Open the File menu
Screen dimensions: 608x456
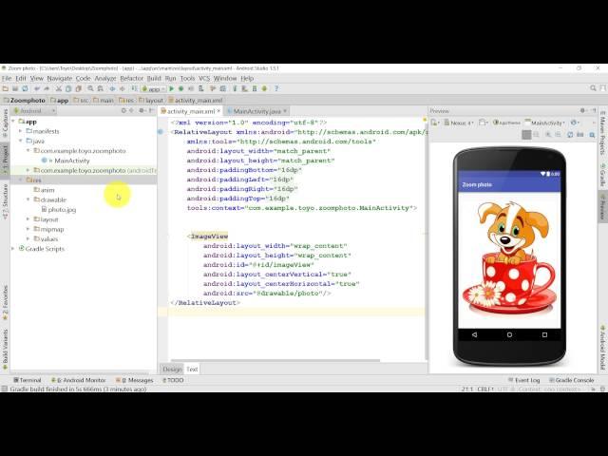click(7, 78)
